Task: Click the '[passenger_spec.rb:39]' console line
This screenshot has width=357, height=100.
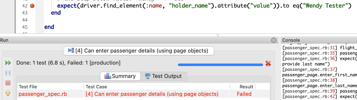Action: [320, 91]
